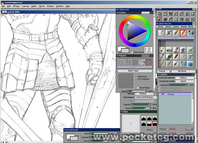
Task: Choose the airbrush icon in top row
Action: click(169, 33)
